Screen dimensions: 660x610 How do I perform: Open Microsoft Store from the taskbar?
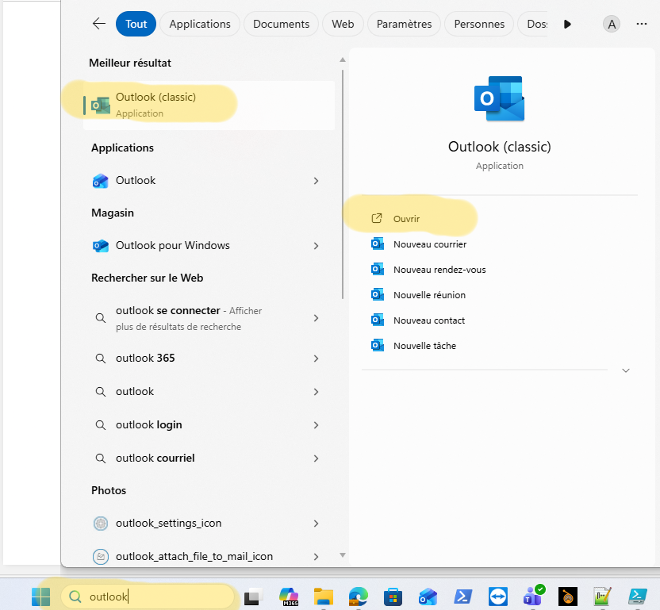[393, 597]
